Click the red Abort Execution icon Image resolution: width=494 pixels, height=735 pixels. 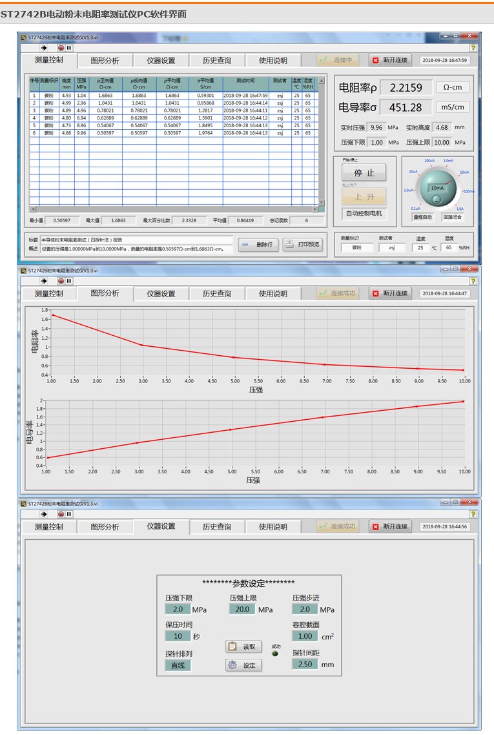pyautogui.click(x=60, y=48)
